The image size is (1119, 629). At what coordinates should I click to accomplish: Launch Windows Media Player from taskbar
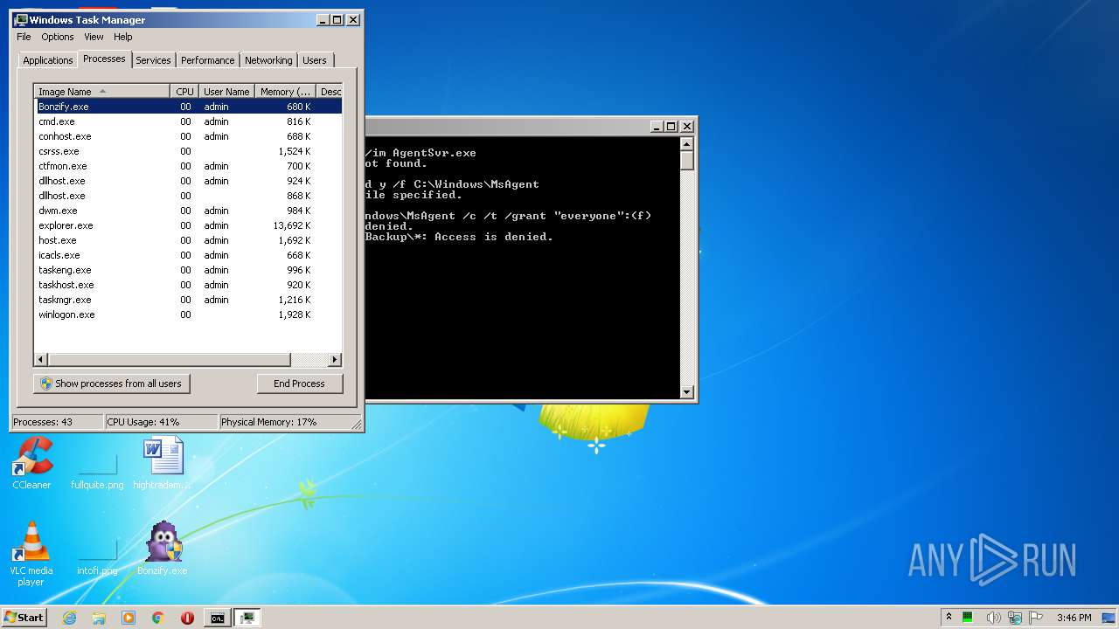coord(129,618)
